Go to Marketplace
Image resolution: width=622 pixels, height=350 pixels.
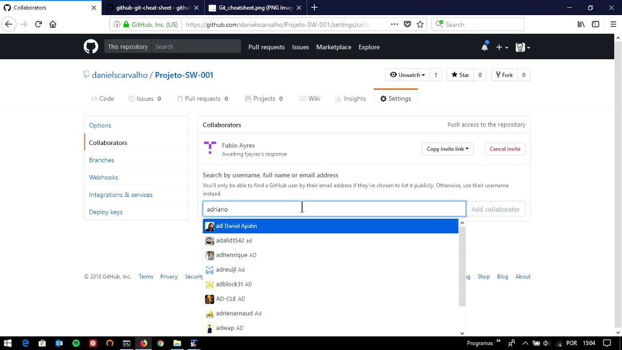pos(334,47)
